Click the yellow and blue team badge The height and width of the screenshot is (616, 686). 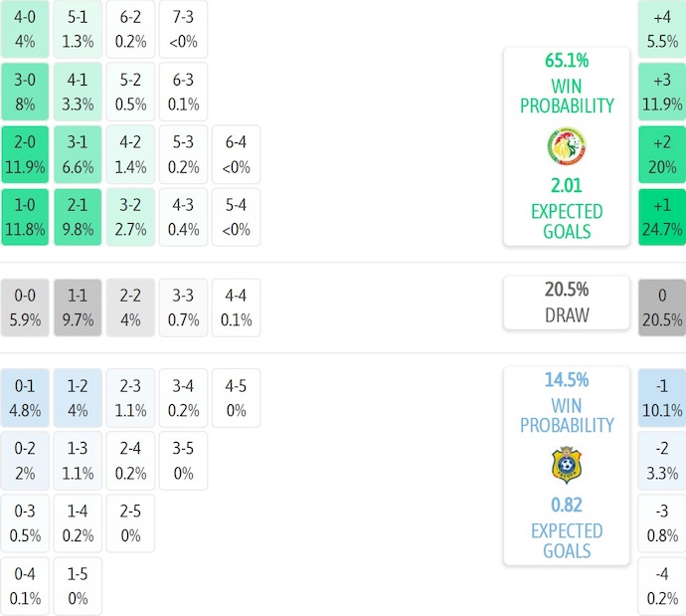point(566,465)
